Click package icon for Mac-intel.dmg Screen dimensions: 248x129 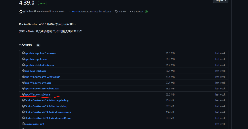click(x=23, y=106)
